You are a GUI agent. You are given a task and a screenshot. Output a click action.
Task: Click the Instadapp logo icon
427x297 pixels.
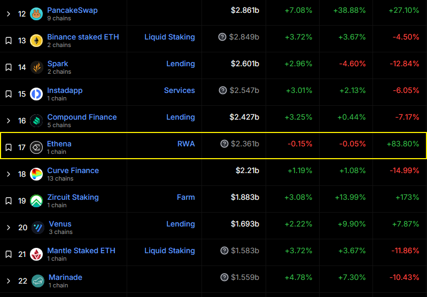(x=36, y=94)
